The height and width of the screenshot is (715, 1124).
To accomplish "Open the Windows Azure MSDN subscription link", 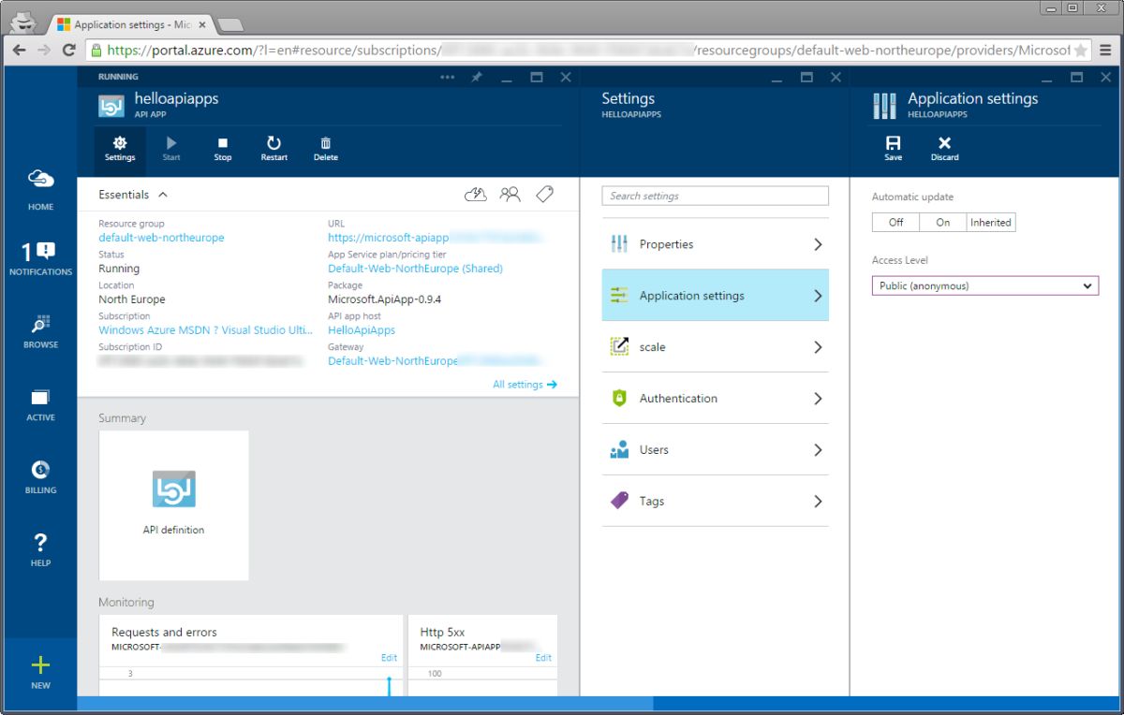I will coord(206,330).
